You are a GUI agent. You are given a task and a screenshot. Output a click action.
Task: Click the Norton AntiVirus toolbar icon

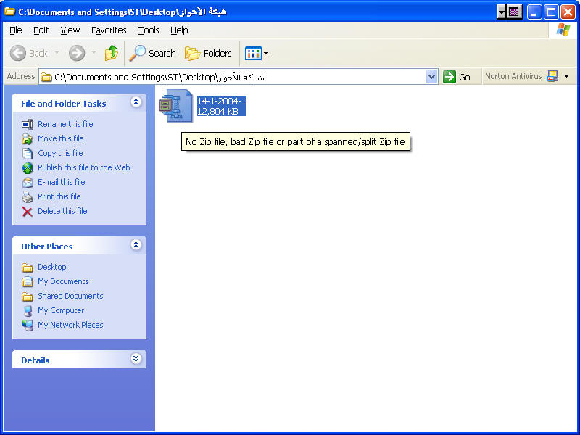552,76
